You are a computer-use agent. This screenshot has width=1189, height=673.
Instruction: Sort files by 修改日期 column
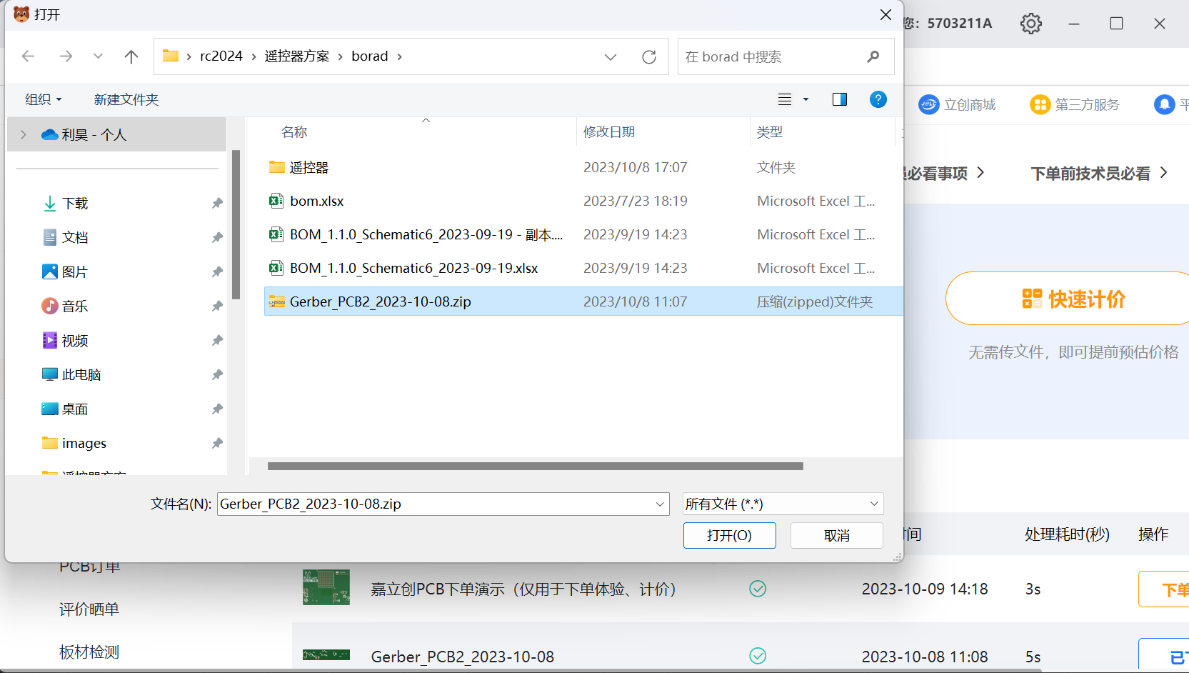pyautogui.click(x=609, y=132)
